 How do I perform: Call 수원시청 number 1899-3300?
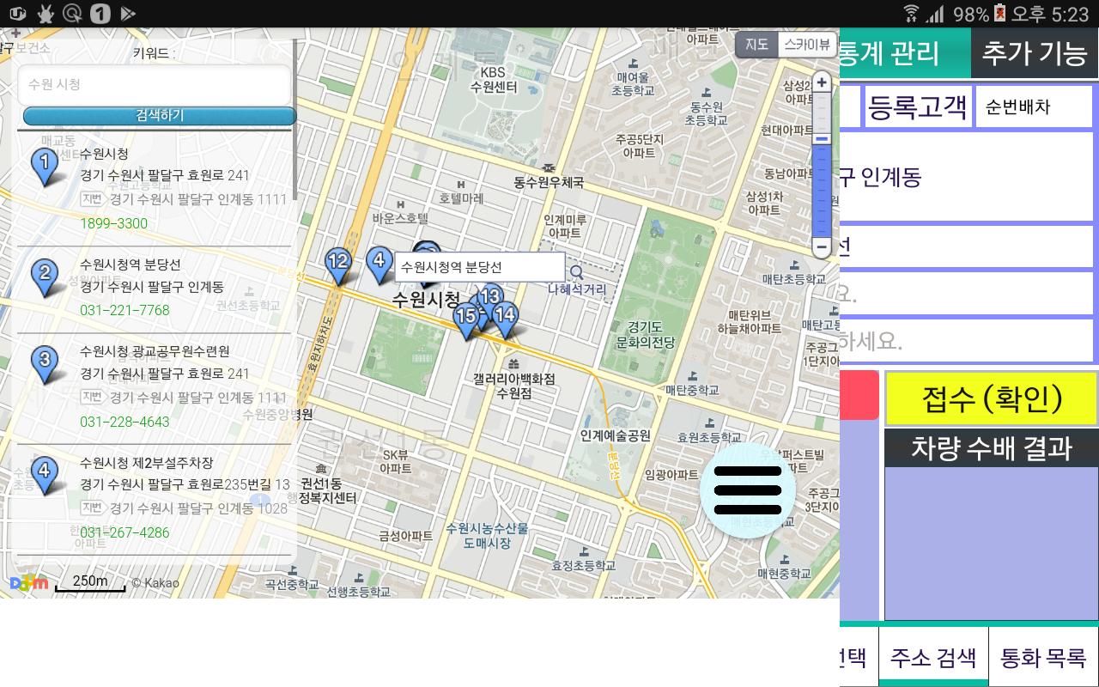pos(113,223)
